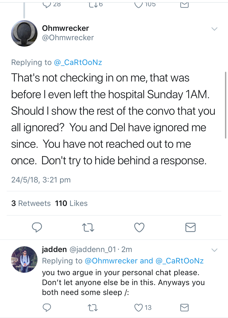View the 3 Retweets list
Screen dimensions: 228x318
tap(31, 203)
